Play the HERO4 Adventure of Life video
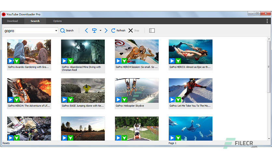Image resolution: width=272 pixels, height=157 pixels. tap(10, 100)
